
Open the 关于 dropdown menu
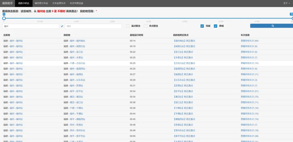click(286, 3)
